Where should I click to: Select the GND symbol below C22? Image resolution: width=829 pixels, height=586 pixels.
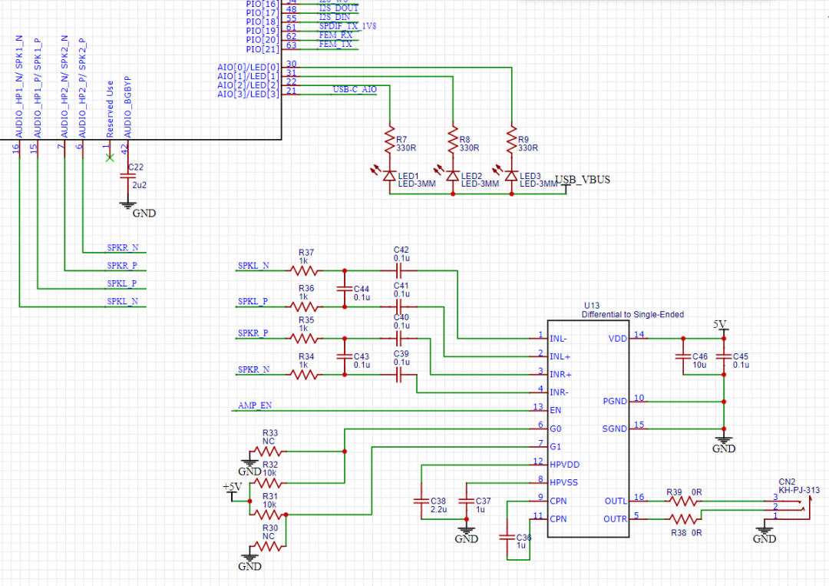(x=128, y=205)
